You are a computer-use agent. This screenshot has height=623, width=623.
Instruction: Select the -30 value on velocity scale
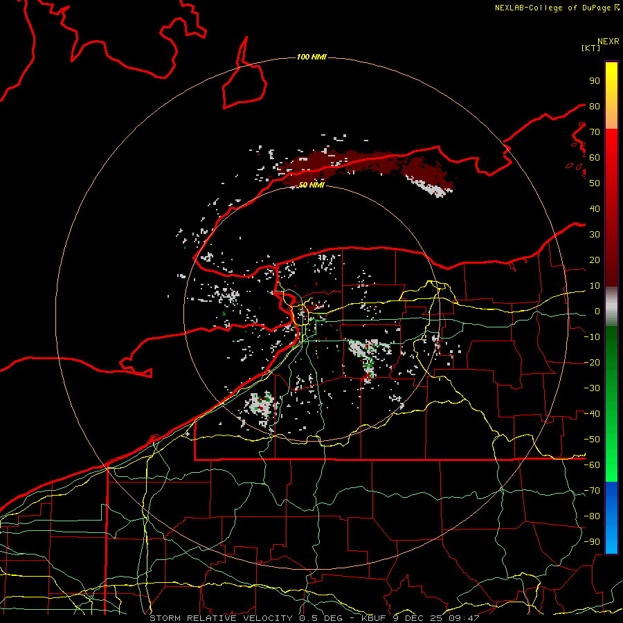pos(592,388)
